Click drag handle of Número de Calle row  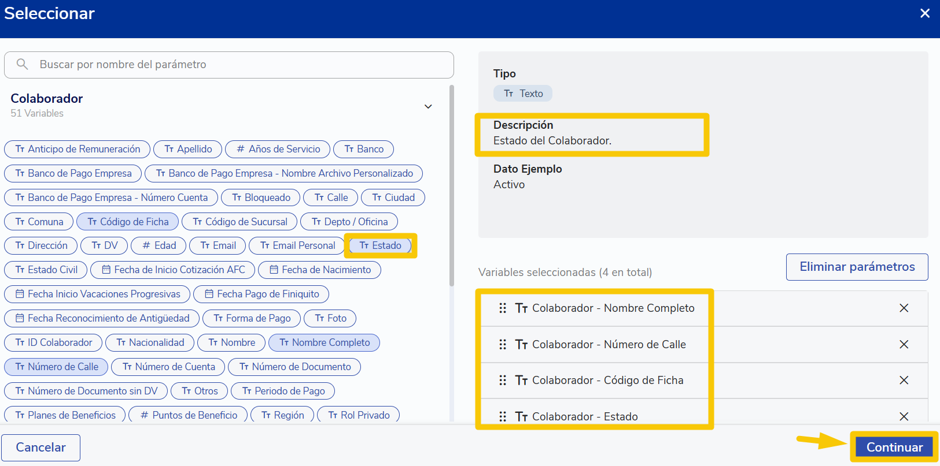[503, 345]
